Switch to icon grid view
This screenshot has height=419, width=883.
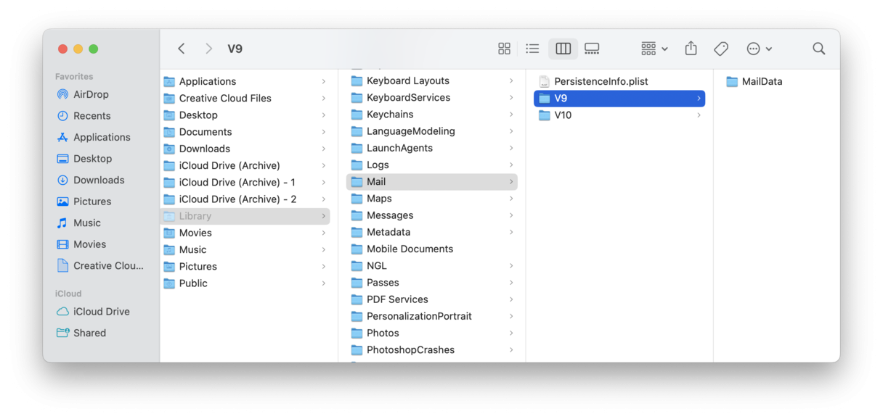point(504,49)
